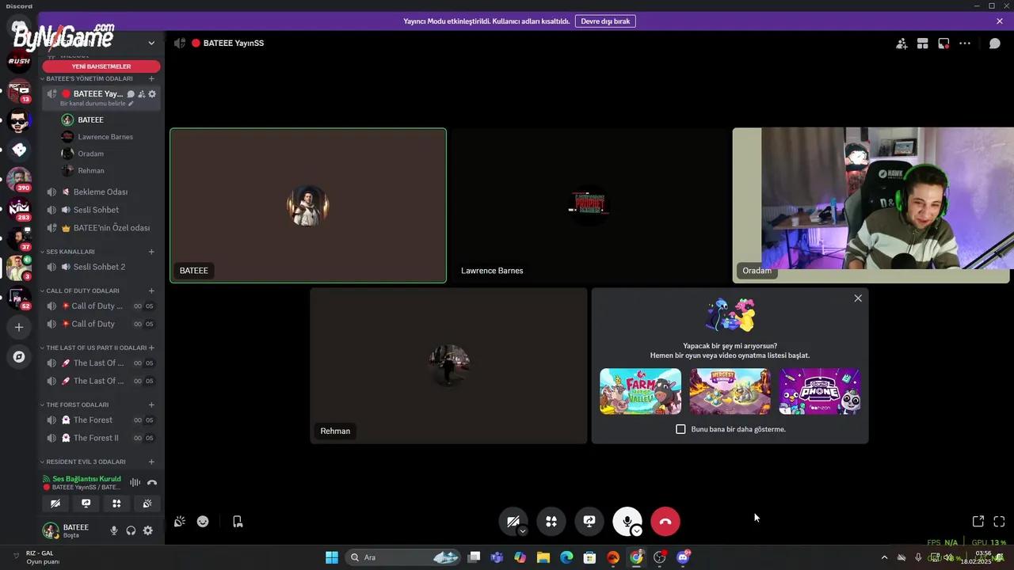Invite friends to the voice channel
1014x570 pixels.
902,44
